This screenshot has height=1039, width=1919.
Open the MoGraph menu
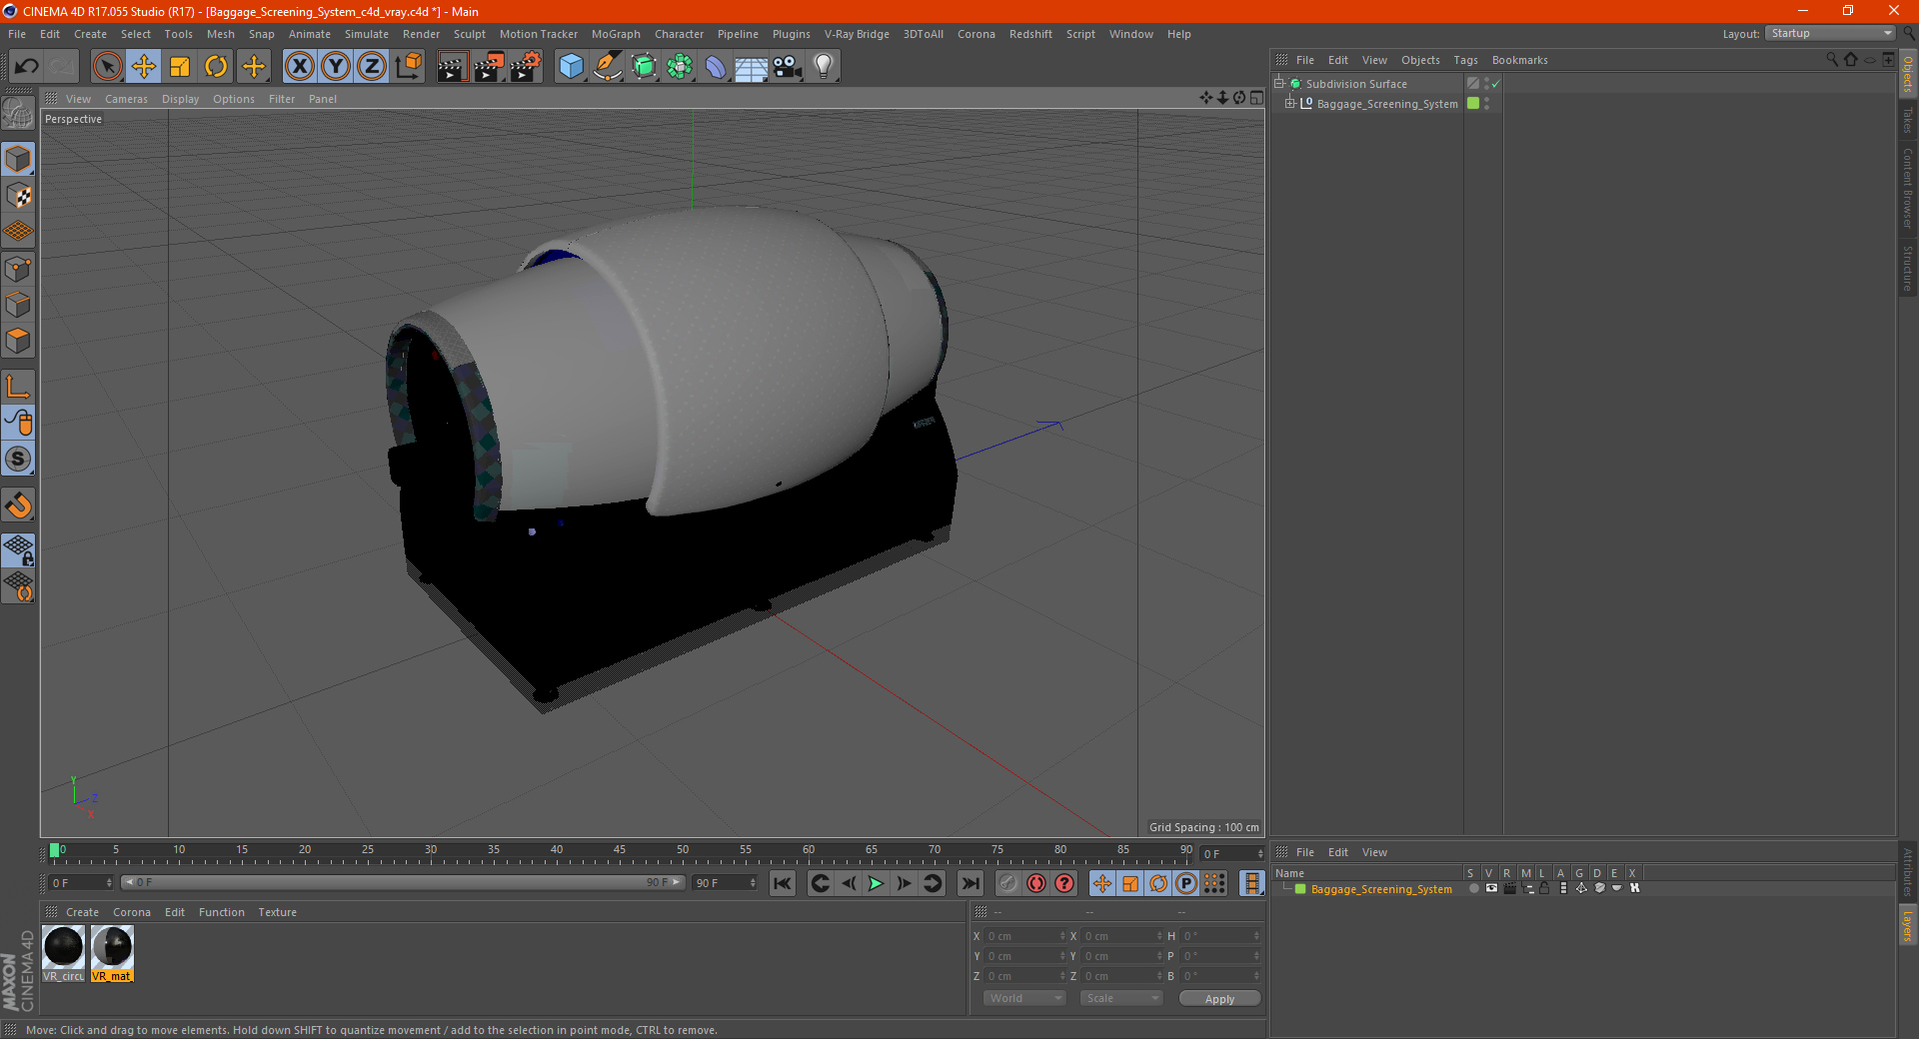[616, 34]
